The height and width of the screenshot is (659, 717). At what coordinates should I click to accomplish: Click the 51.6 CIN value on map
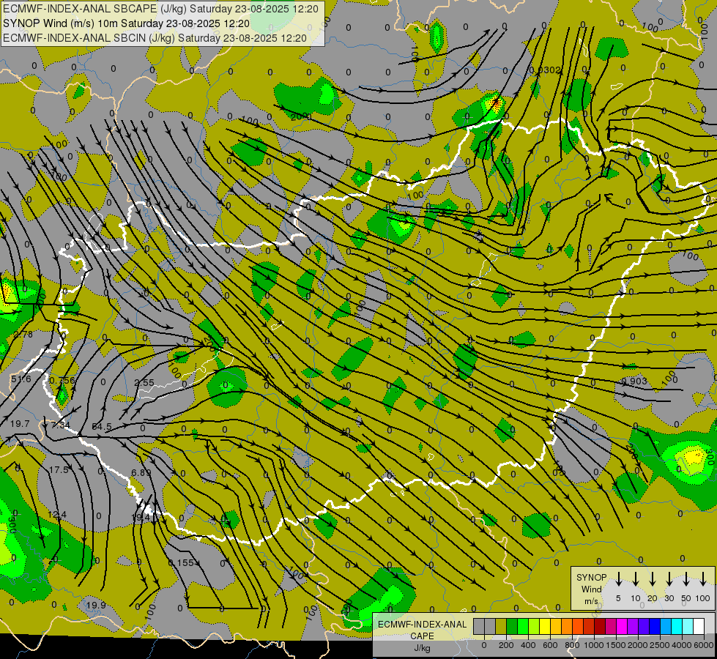pyautogui.click(x=21, y=379)
